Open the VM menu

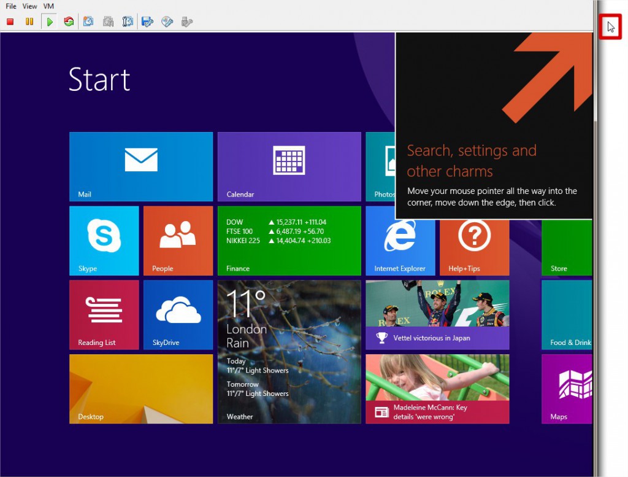coord(48,6)
